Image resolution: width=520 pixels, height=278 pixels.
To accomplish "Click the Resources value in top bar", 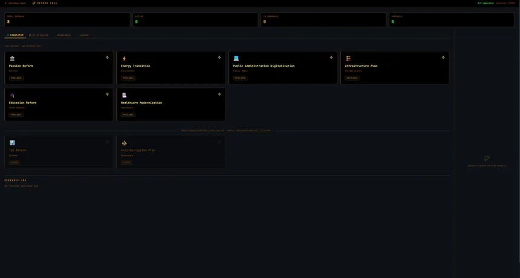I will tap(505, 3).
